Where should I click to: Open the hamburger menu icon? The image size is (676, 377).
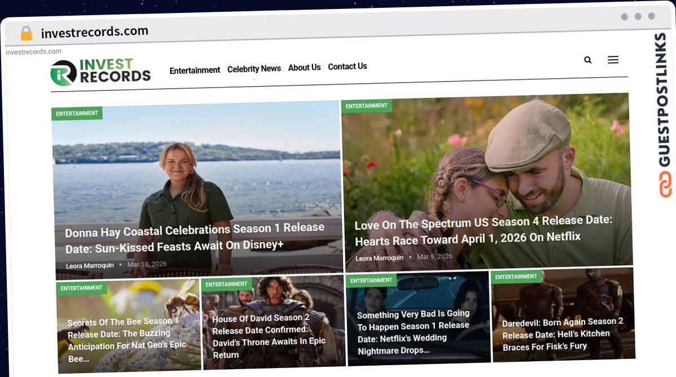(613, 60)
